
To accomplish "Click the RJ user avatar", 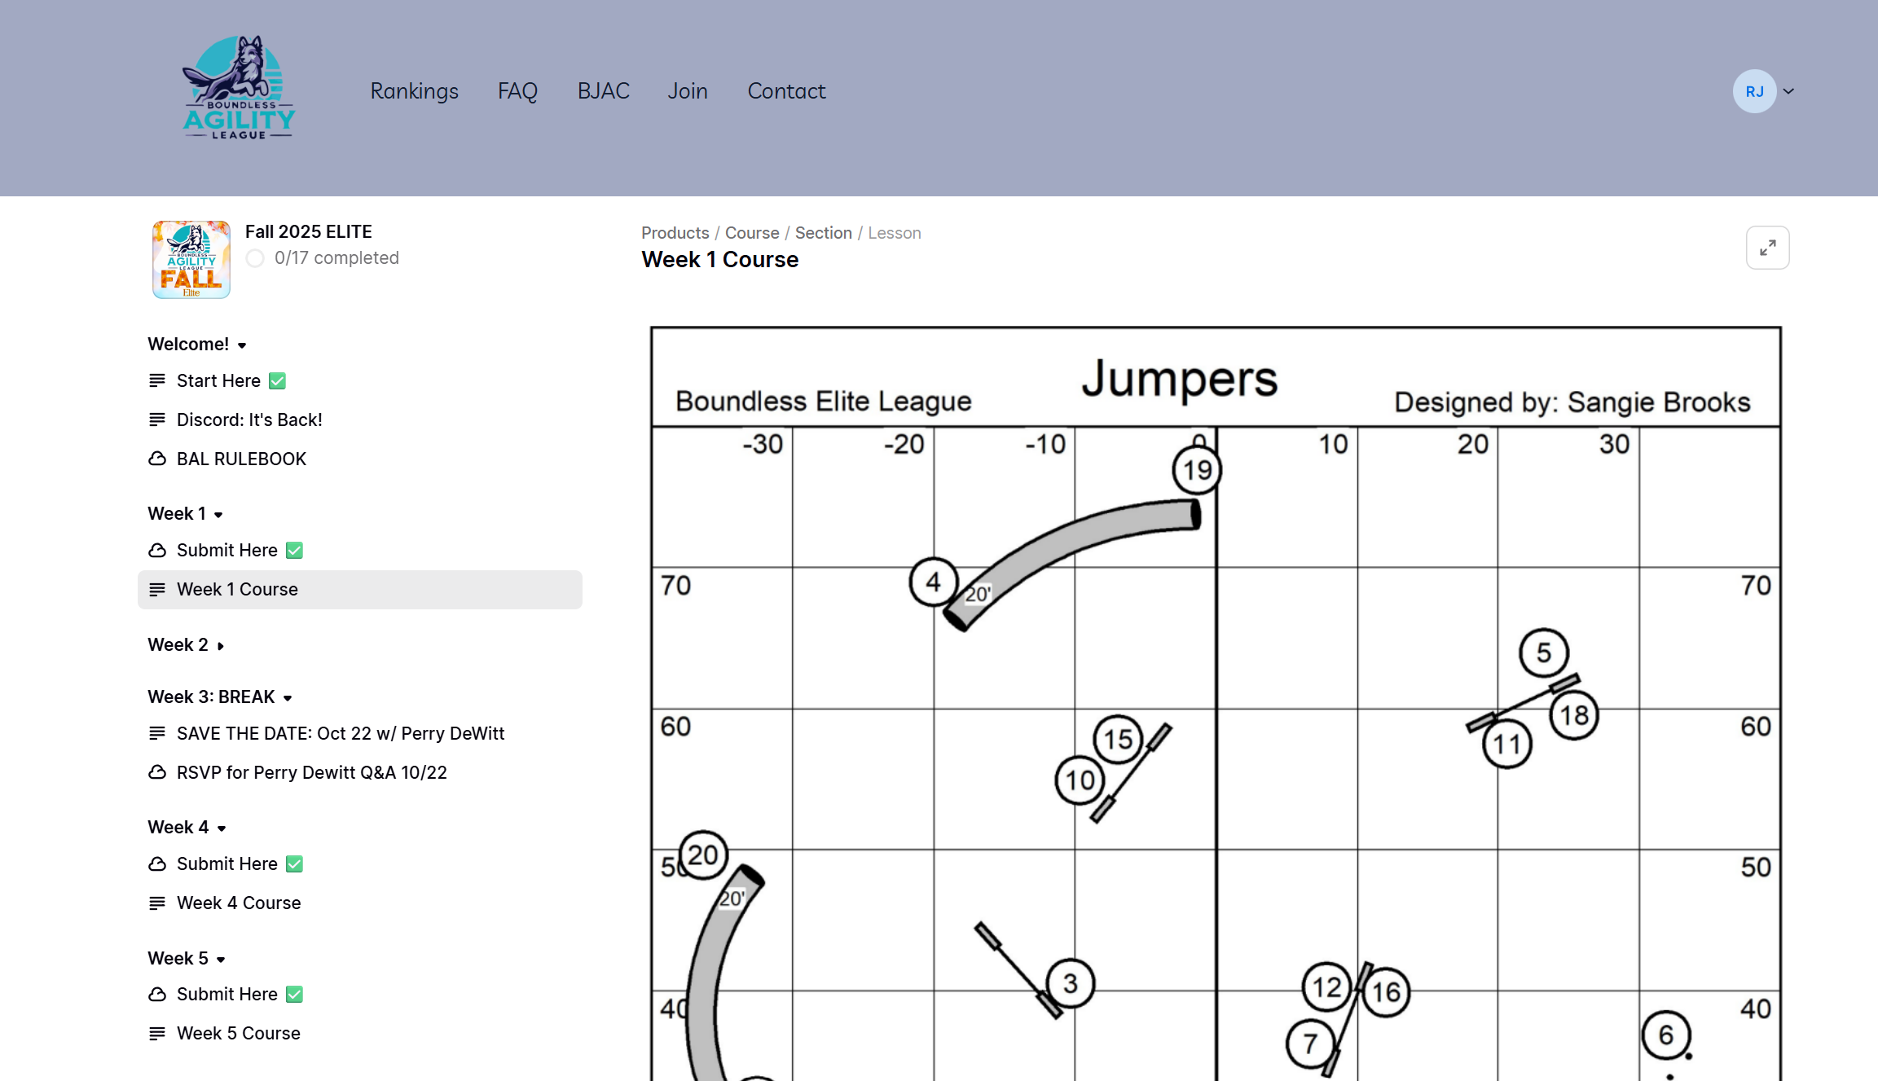I will pyautogui.click(x=1754, y=91).
